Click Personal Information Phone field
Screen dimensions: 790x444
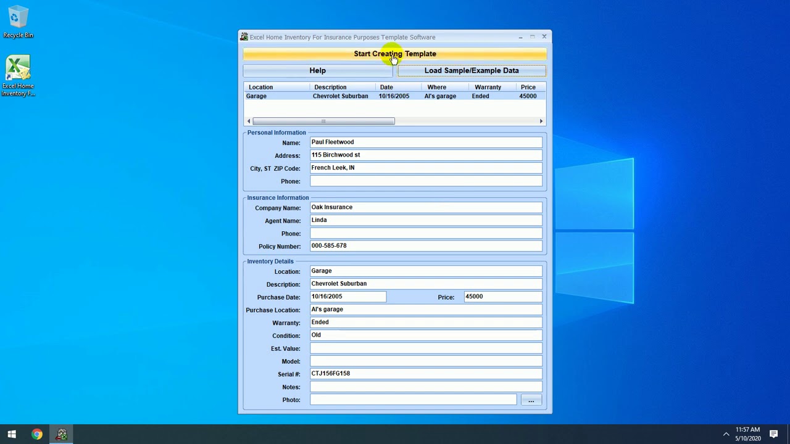(x=426, y=181)
